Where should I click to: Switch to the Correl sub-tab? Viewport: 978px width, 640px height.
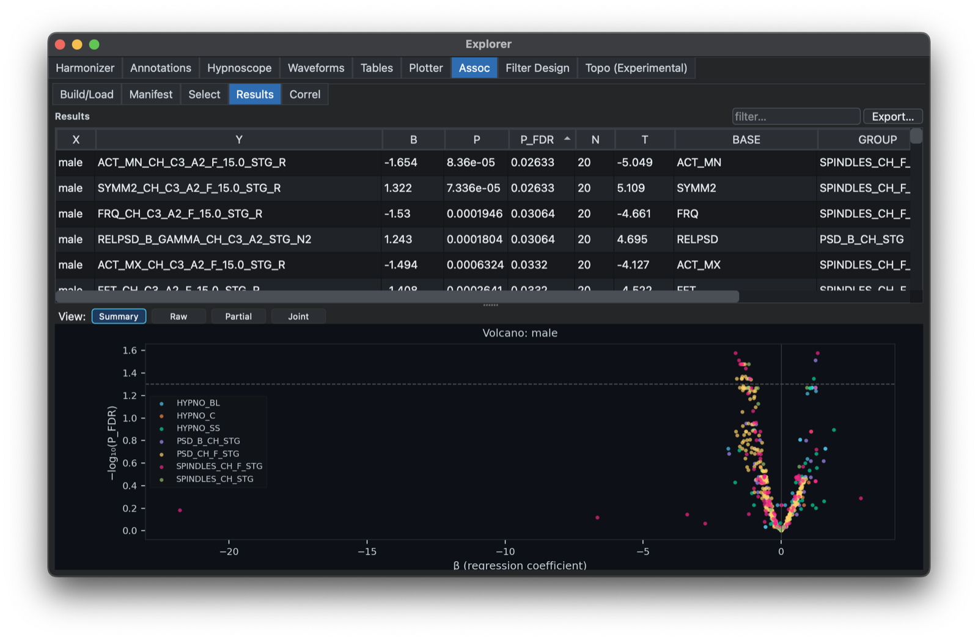coord(304,95)
